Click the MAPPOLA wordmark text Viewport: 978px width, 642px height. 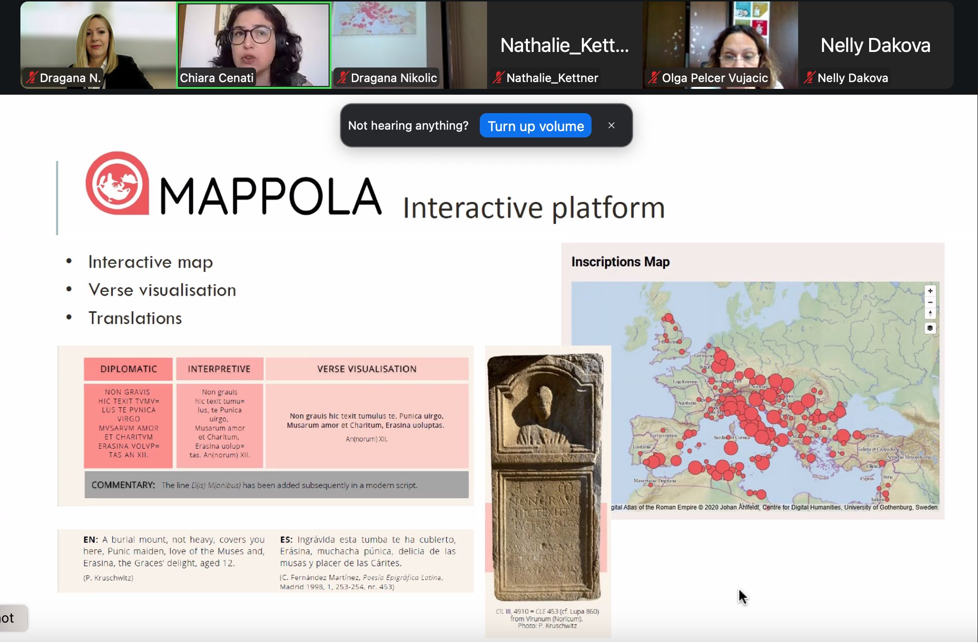click(x=271, y=196)
